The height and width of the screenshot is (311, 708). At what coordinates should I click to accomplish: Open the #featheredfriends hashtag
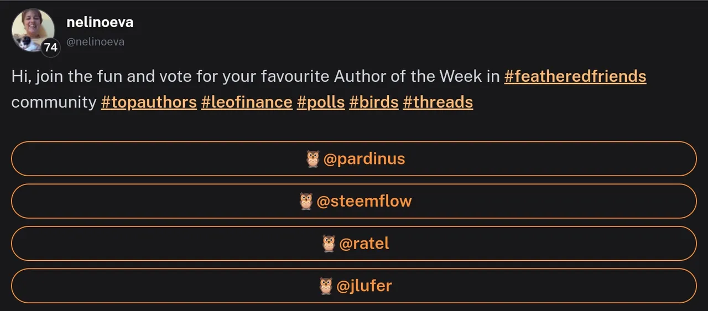575,76
